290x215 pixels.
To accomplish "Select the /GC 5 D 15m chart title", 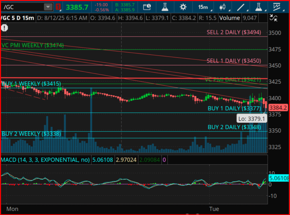I will click(x=18, y=18).
